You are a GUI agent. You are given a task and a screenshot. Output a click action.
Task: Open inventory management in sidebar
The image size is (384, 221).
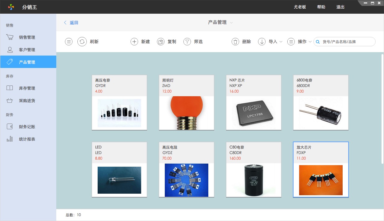tap(27, 88)
